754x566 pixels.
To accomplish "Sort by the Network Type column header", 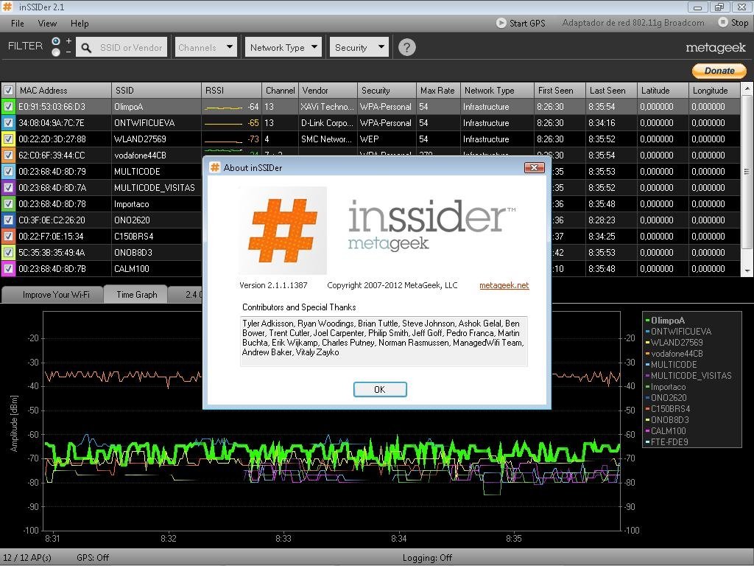I will [498, 91].
